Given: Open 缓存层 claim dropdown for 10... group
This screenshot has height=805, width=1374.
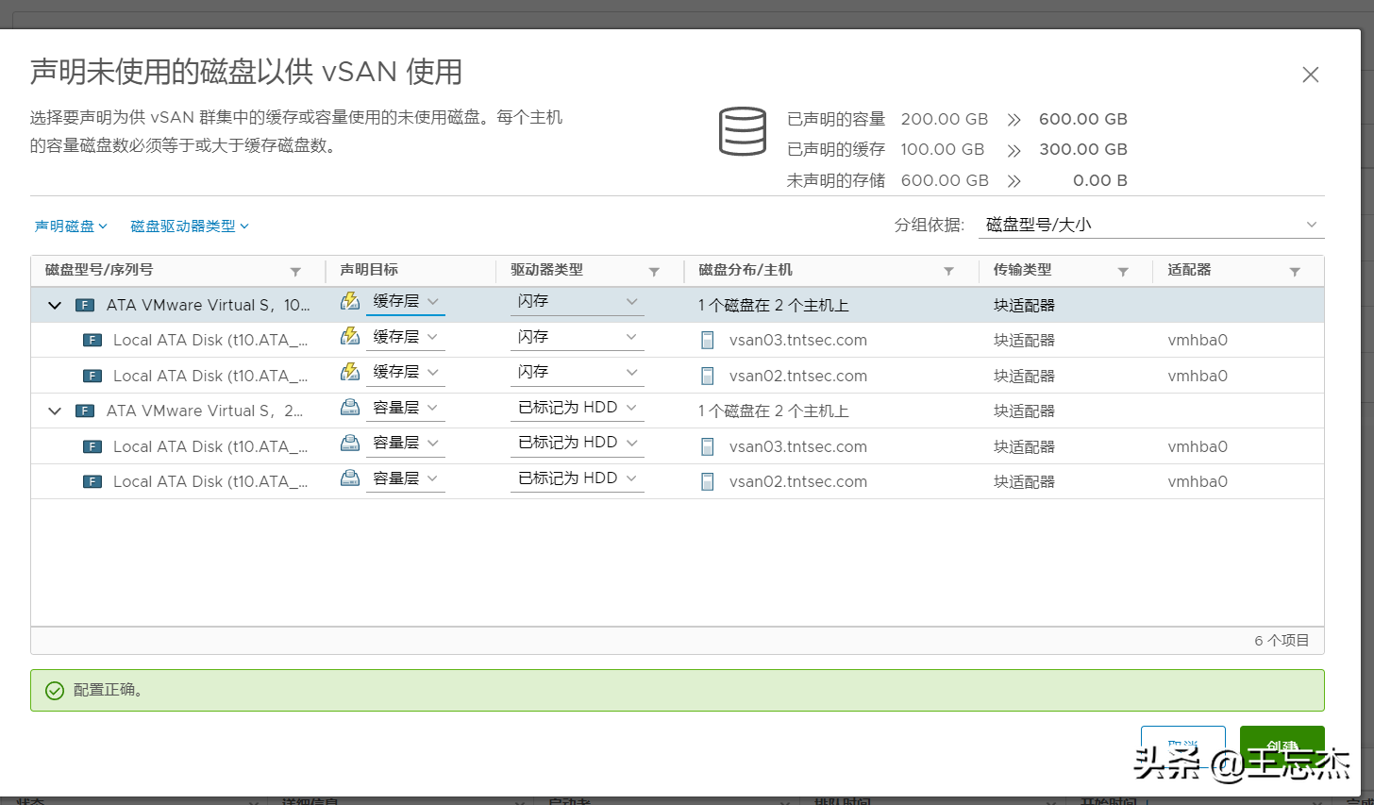Looking at the screenshot, I should (406, 301).
